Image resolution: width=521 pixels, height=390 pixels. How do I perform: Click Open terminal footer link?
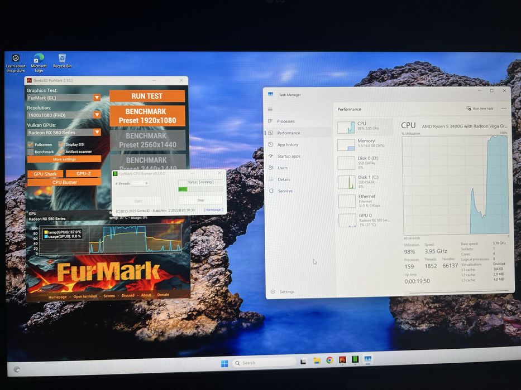[x=85, y=296]
